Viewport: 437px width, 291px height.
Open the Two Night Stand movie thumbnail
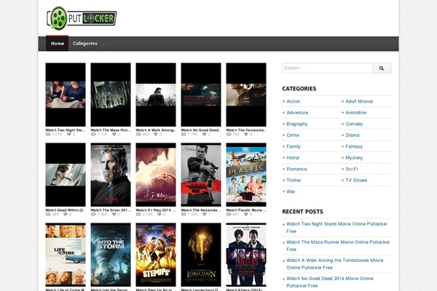point(66,95)
